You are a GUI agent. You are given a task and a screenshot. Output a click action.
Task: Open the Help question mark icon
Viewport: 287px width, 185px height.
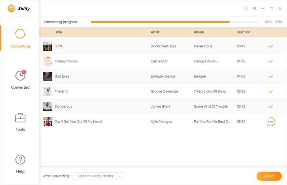20,159
